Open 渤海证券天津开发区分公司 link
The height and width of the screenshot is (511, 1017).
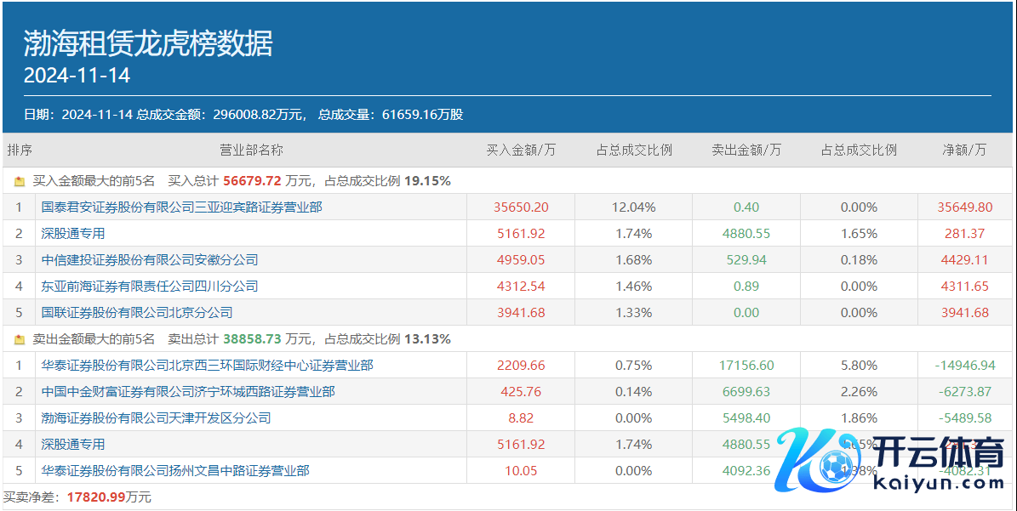pyautogui.click(x=156, y=418)
